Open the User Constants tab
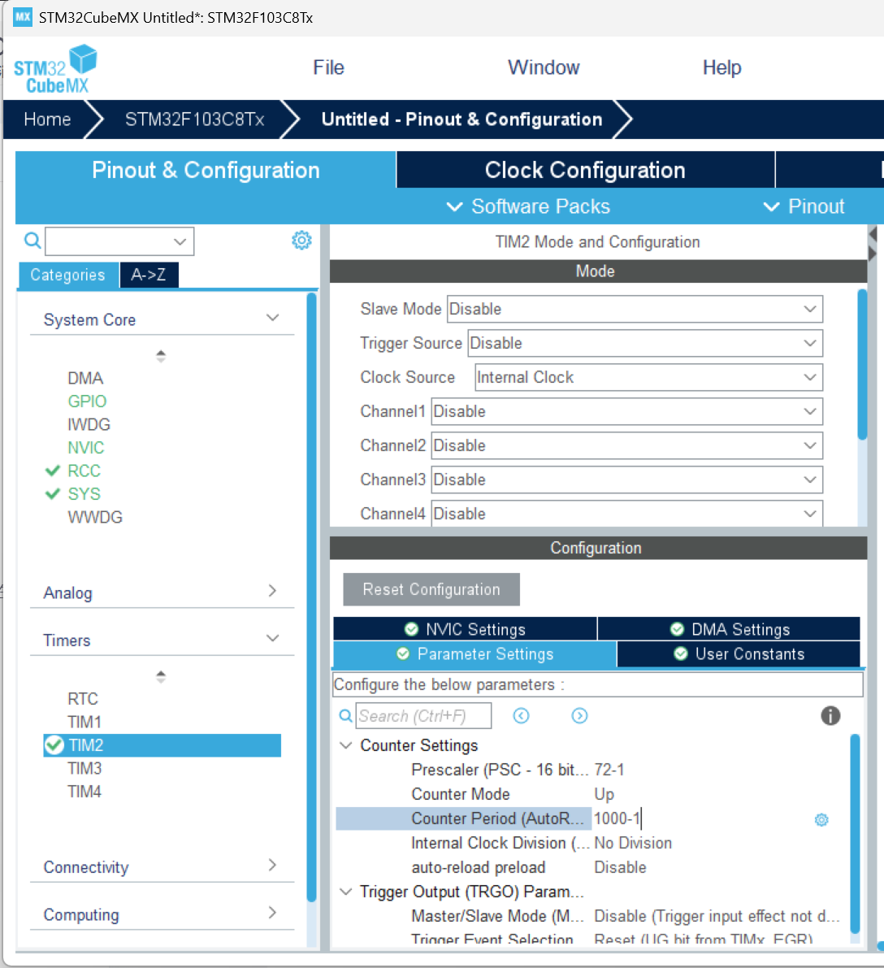 (x=739, y=653)
